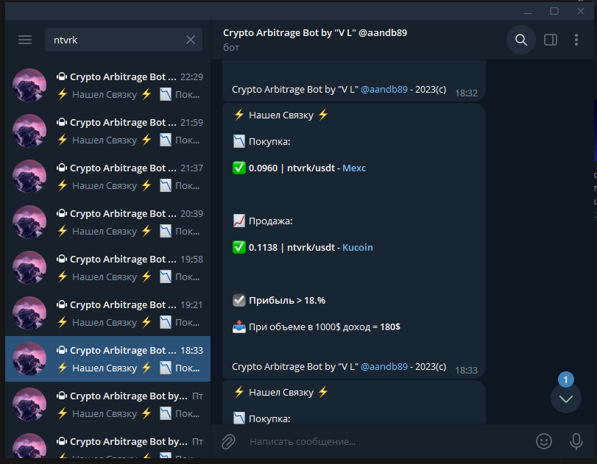Click the chart-up icon next to Продажа
This screenshot has width=597, height=464.
[239, 221]
